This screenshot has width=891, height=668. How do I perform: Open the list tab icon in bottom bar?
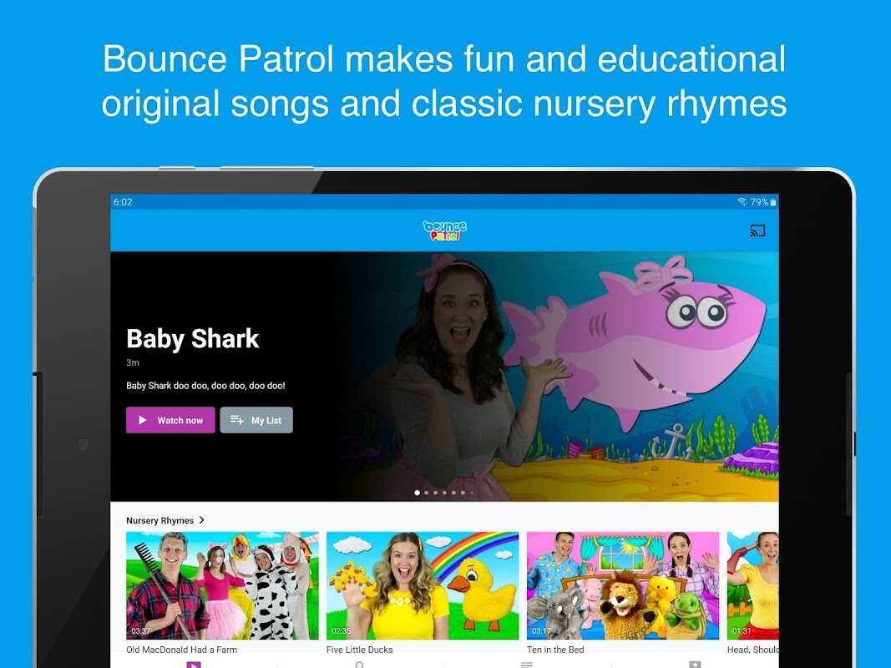(527, 664)
